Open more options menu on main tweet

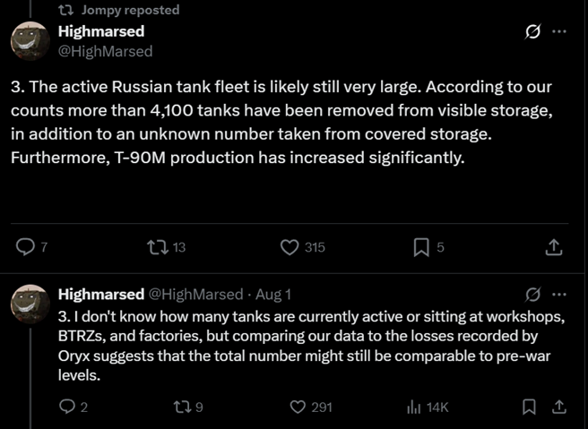pyautogui.click(x=559, y=32)
